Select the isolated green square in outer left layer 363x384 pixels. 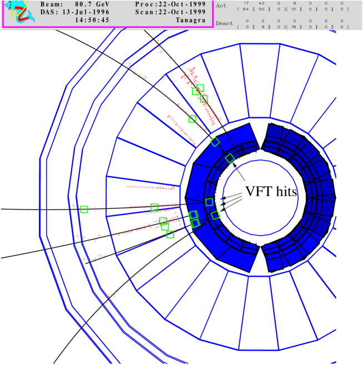(84, 210)
